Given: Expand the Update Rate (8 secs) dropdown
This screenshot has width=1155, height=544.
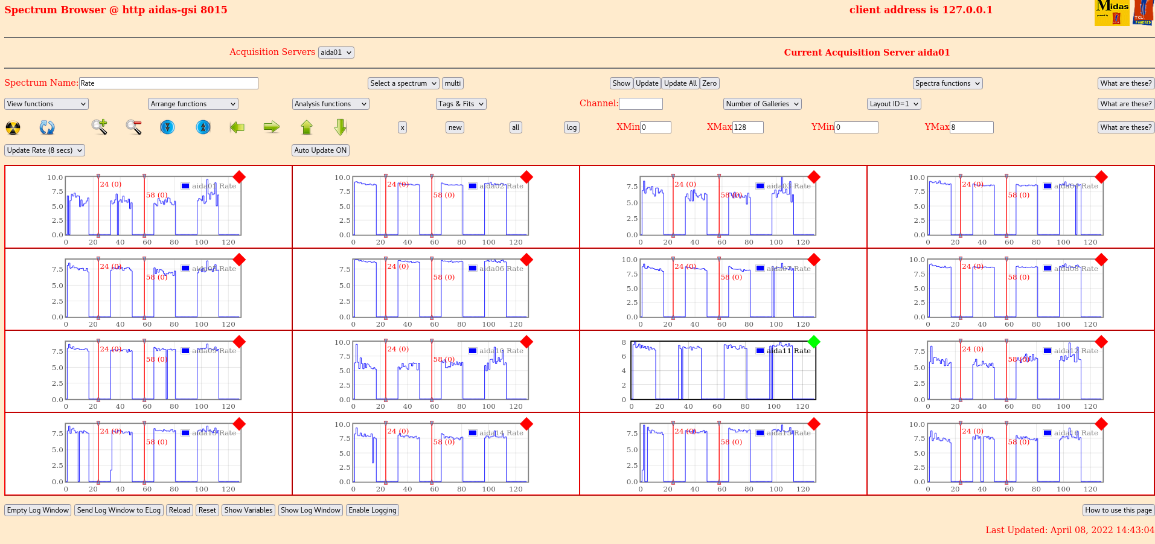Looking at the screenshot, I should click(45, 150).
